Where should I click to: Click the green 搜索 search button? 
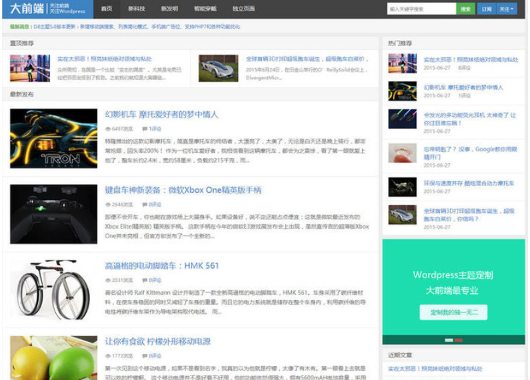(x=465, y=9)
